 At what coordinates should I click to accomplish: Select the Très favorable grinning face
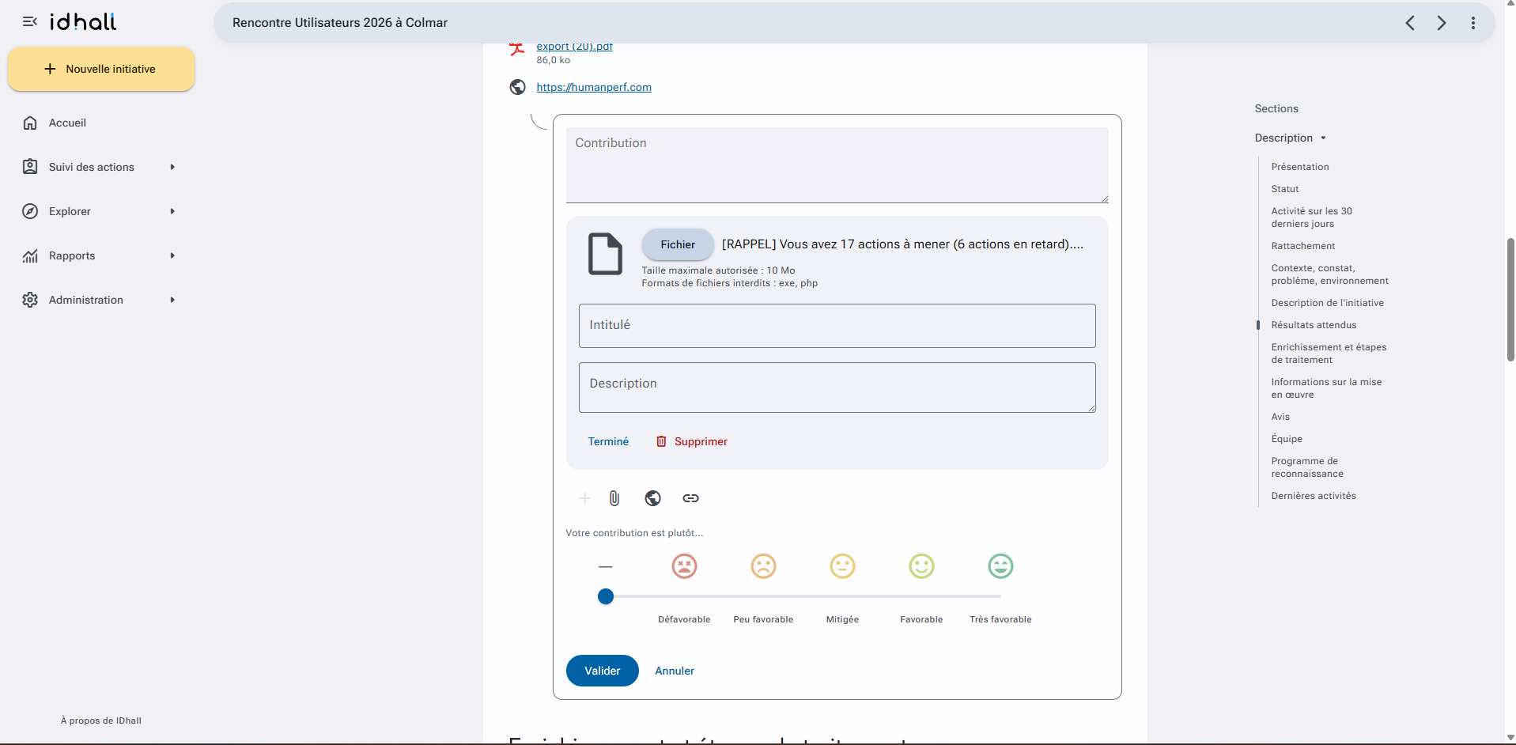coord(1000,566)
